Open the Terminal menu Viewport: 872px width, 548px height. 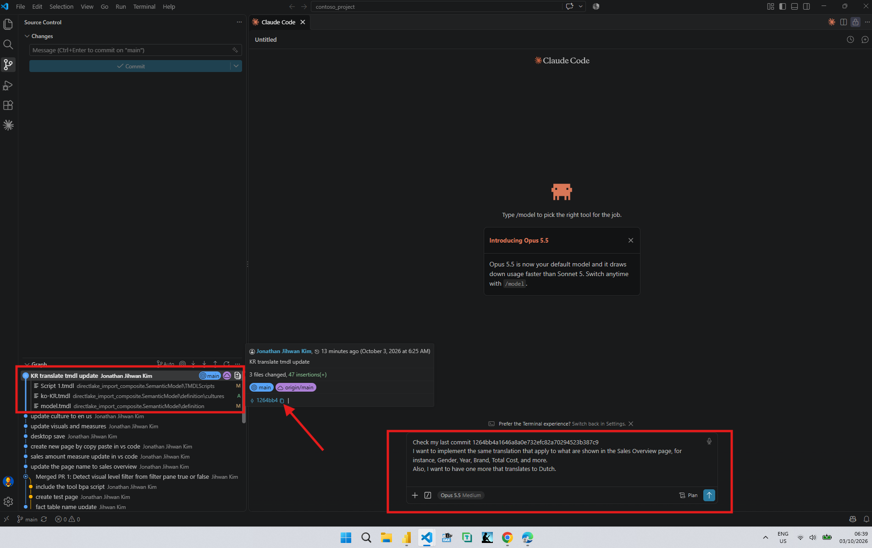[x=144, y=6]
